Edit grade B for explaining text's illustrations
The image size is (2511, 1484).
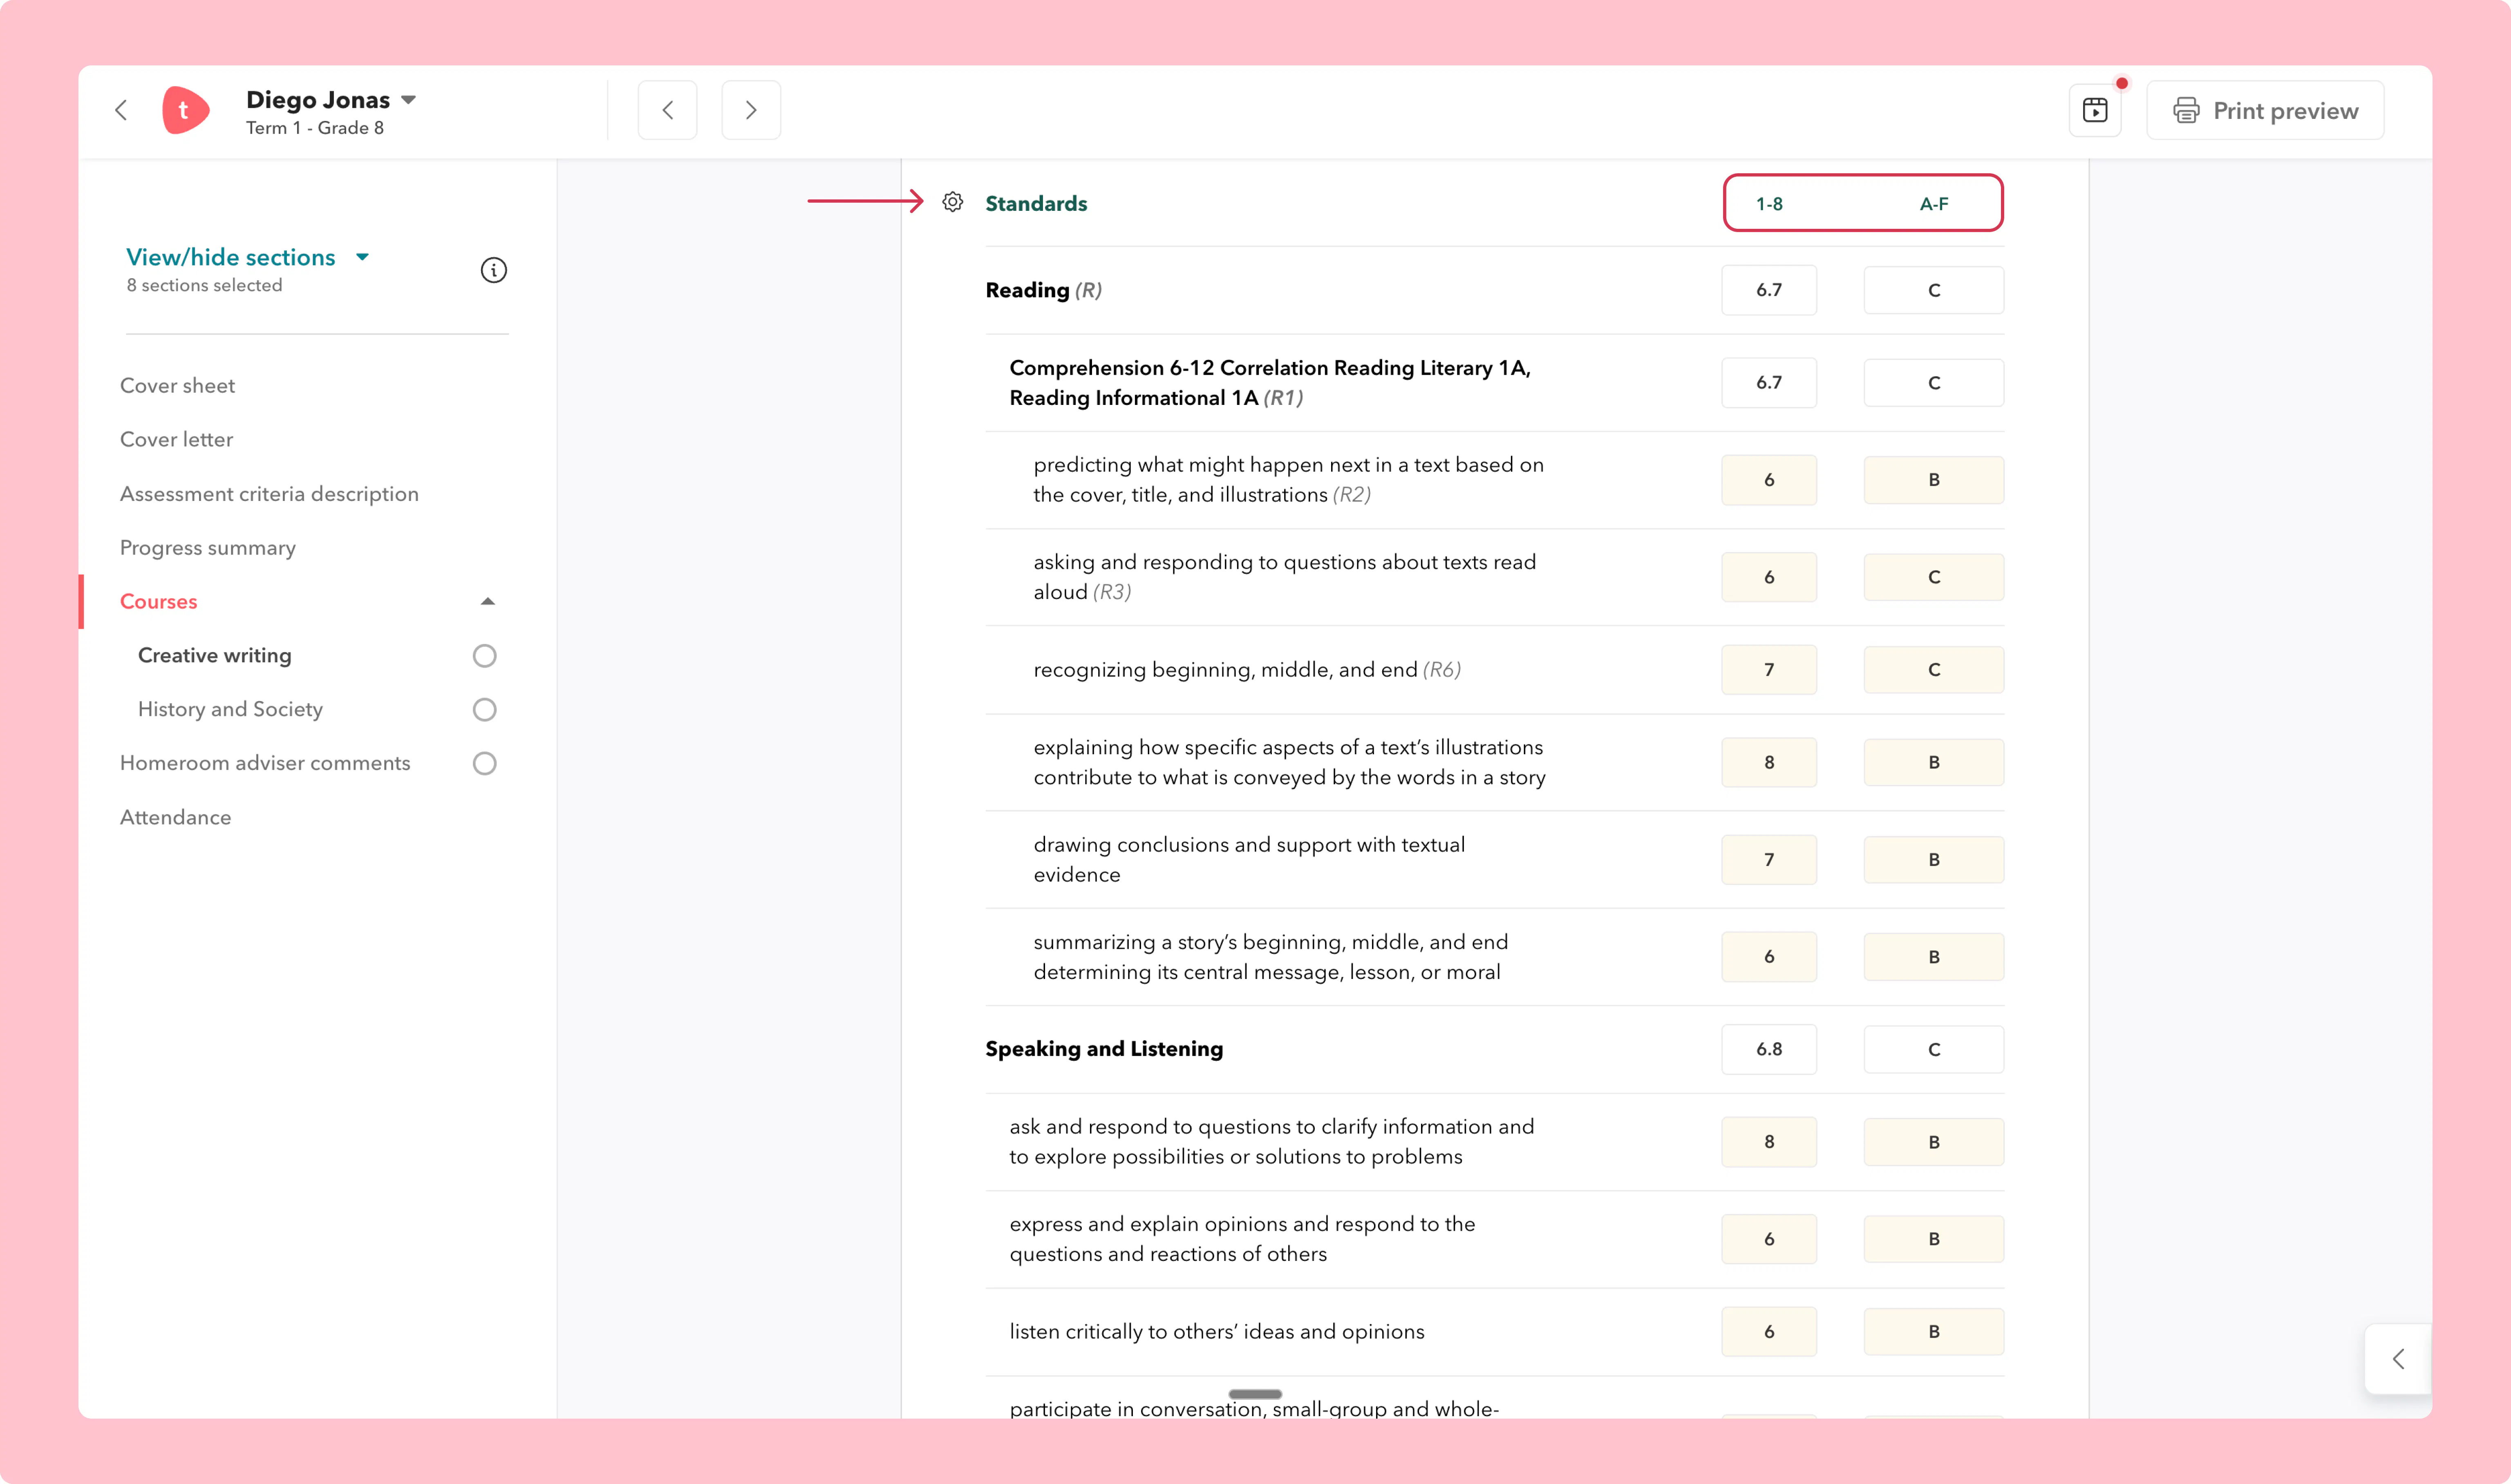click(x=1933, y=762)
